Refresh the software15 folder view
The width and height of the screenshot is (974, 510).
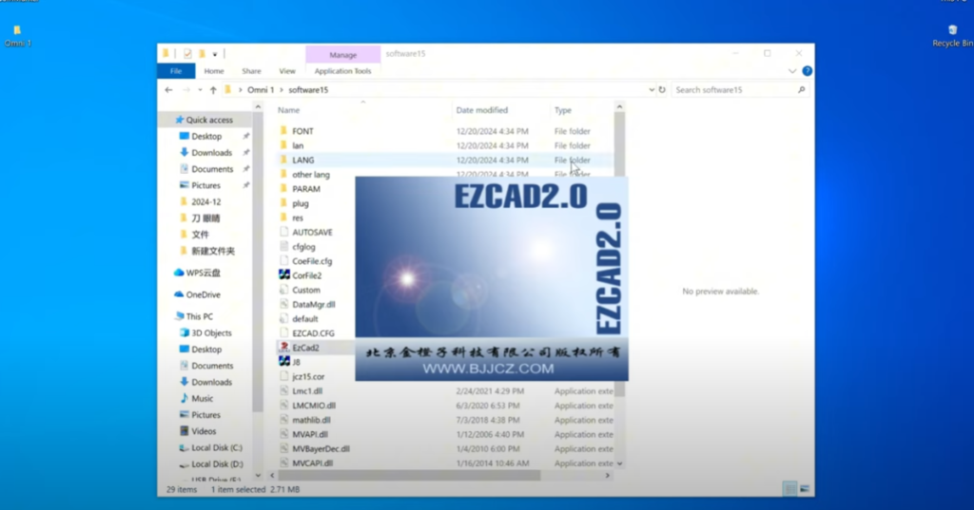tap(663, 90)
